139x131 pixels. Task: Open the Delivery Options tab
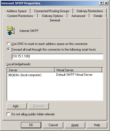(x=53, y=16)
